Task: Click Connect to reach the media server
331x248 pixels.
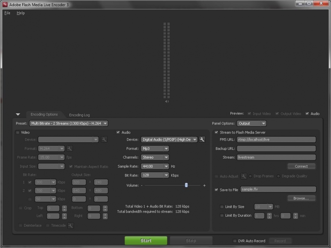Action: [x=301, y=166]
